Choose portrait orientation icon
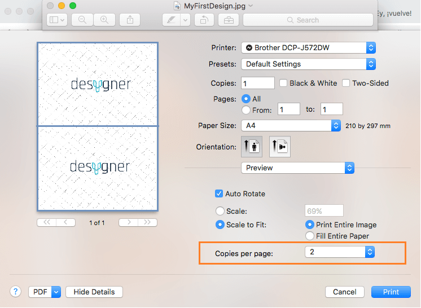421x308 pixels. click(252, 147)
